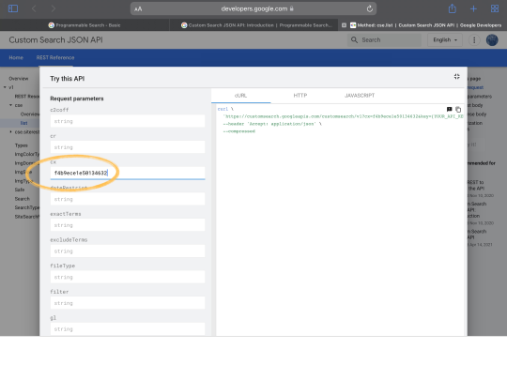The width and height of the screenshot is (507, 380).
Task: Open Search in the Types list
Action: [22, 199]
